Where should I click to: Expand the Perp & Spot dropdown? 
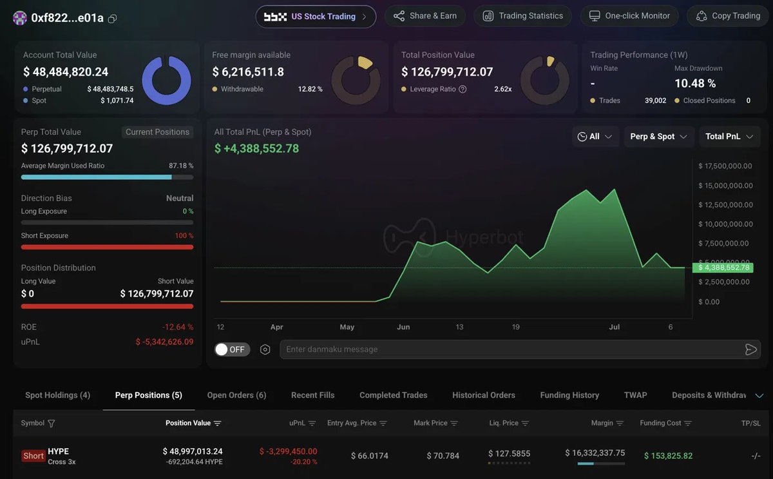point(659,137)
